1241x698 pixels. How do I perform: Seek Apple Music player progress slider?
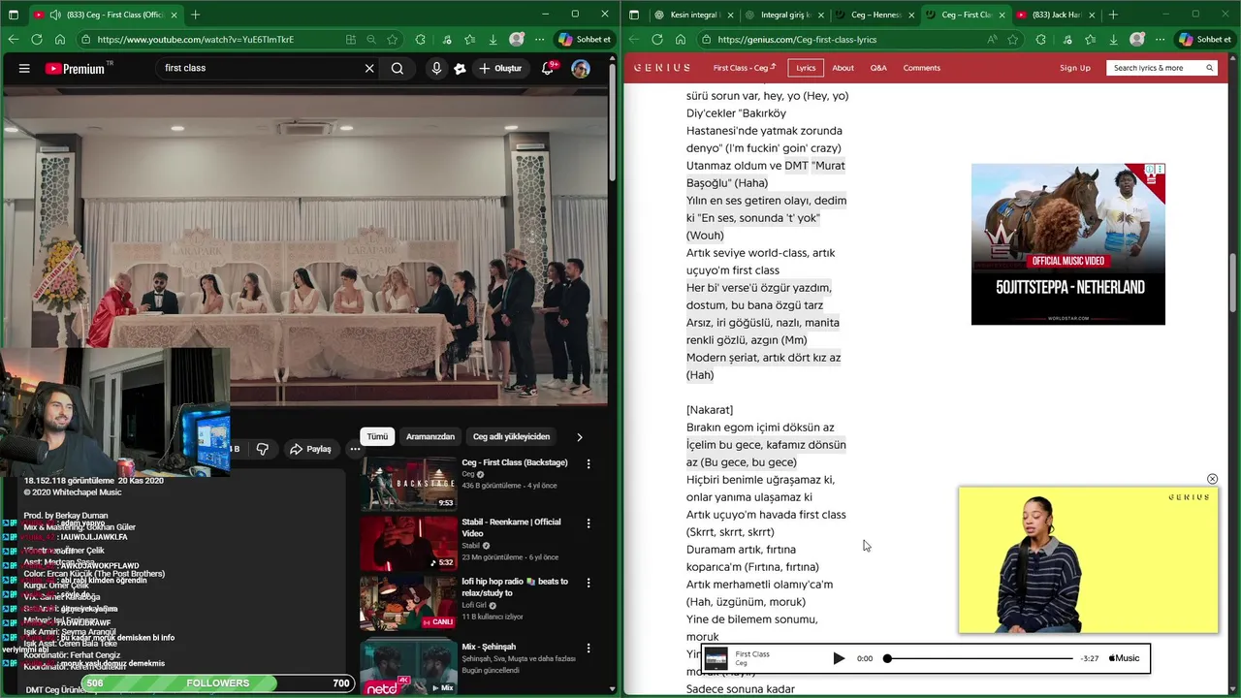pyautogui.click(x=979, y=658)
